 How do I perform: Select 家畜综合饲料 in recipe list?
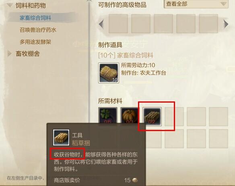point(35,18)
